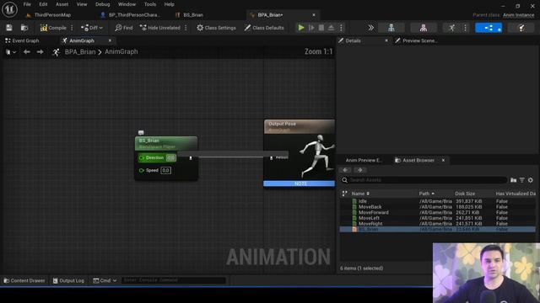Open the Debug menu

tap(102, 4)
